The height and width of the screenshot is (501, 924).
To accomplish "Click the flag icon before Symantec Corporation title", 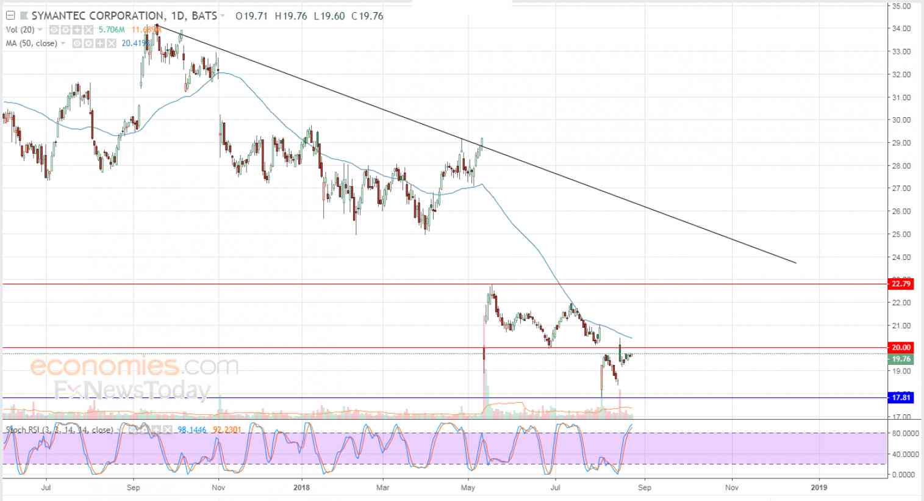I will (24, 15).
